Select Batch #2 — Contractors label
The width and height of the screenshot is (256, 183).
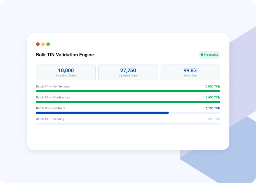pyautogui.click(x=53, y=97)
